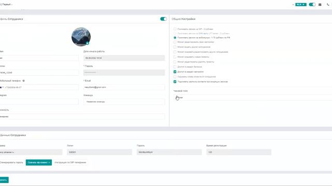The height and width of the screenshot is (186, 332).
Task: Enable 'Может создавать новые проекты' checkbox
Action: [175, 57]
